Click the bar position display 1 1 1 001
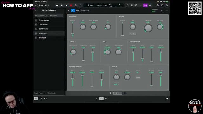 [x=90, y=5]
